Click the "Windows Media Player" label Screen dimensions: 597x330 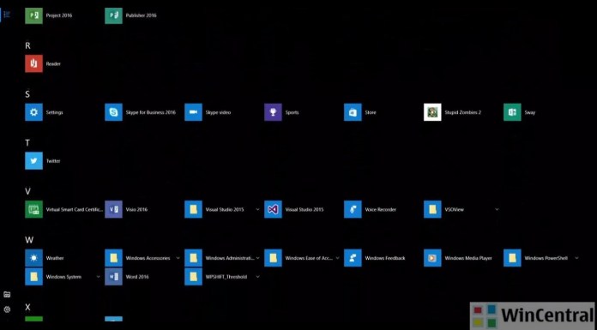tap(468, 258)
